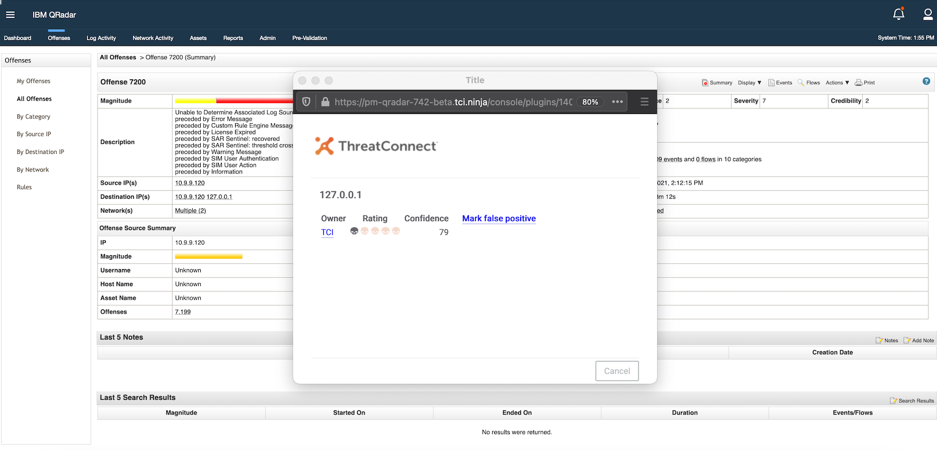
Task: Click the shield tracking protection icon in popup
Action: (306, 102)
